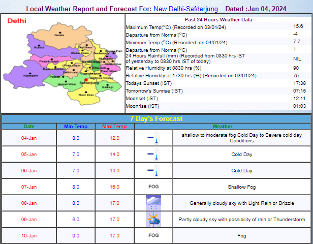Select 07-Jan max temp 16.0
The height and width of the screenshot is (244, 313).
point(115,187)
